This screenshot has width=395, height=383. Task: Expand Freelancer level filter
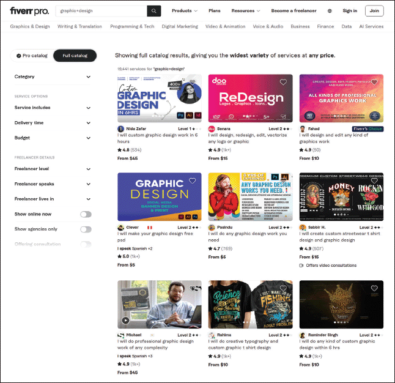[x=53, y=169]
